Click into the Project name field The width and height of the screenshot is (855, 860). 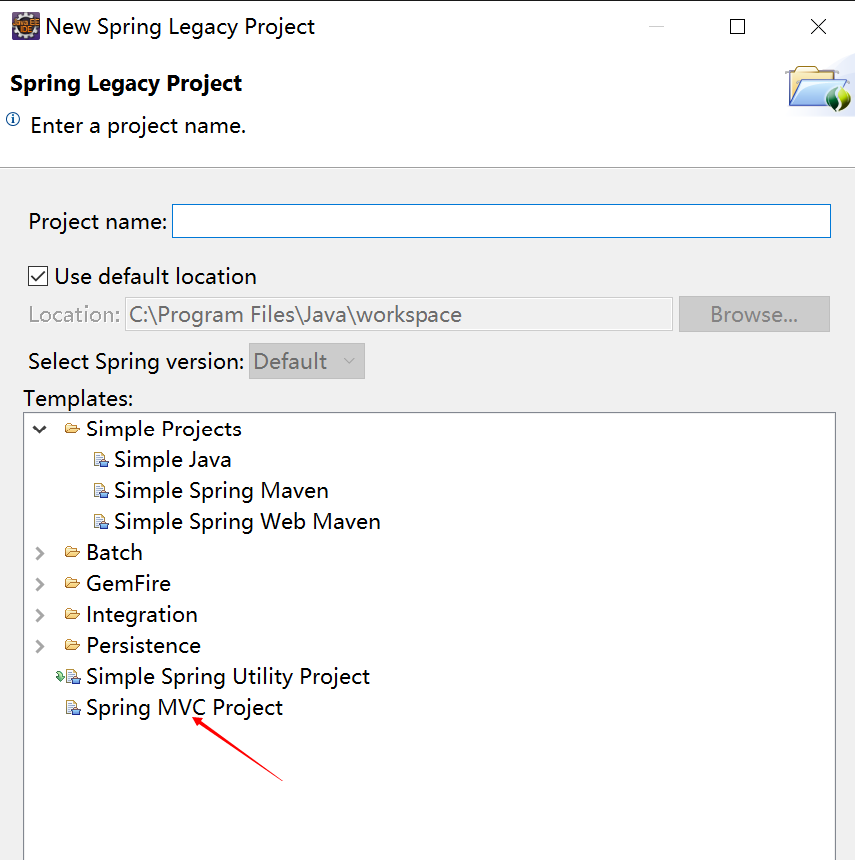pyautogui.click(x=501, y=221)
